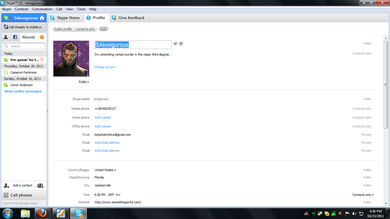Click the City value Jacksonville
390x219 pixels.
103,185
